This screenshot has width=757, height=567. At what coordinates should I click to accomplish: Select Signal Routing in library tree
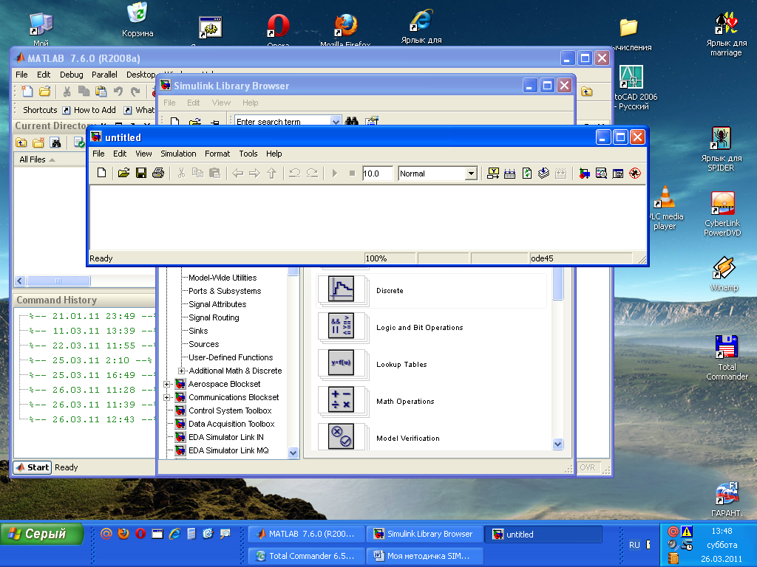pos(214,317)
